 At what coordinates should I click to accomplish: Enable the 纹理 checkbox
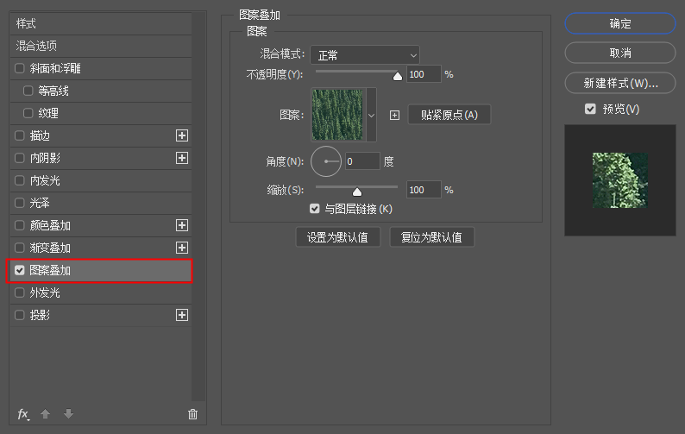[28, 113]
